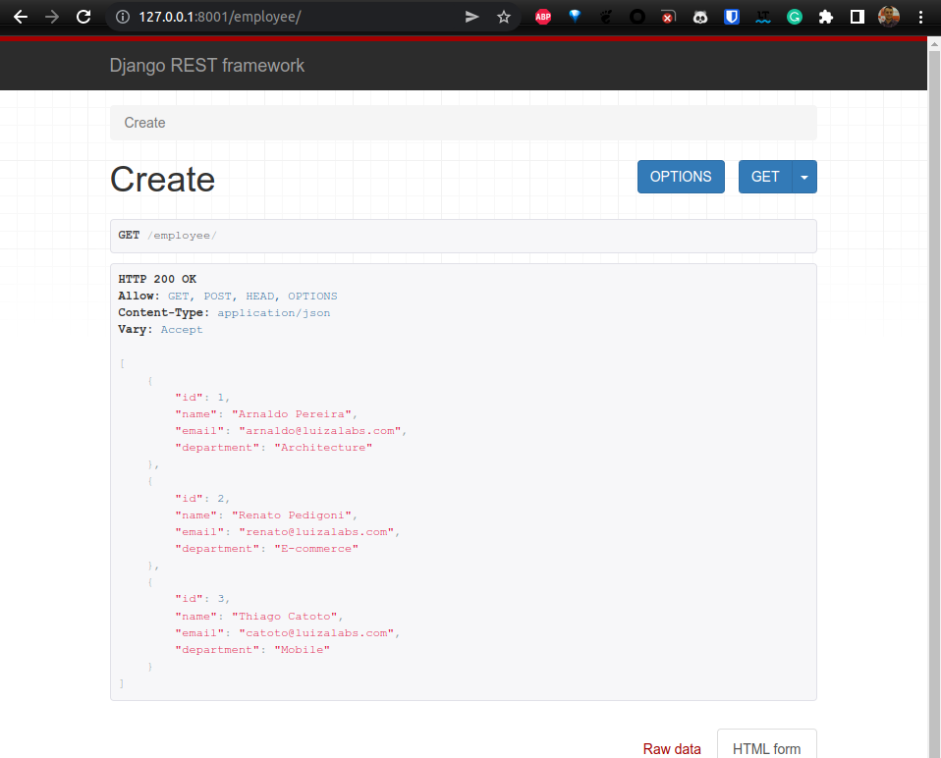Bookmark this page with the star icon
941x758 pixels.
coord(504,17)
